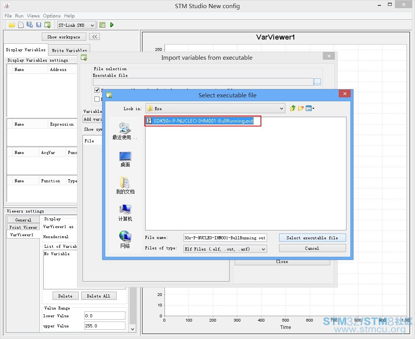Click the Save floppy disk icon
The height and width of the screenshot is (339, 415).
[x=39, y=25]
